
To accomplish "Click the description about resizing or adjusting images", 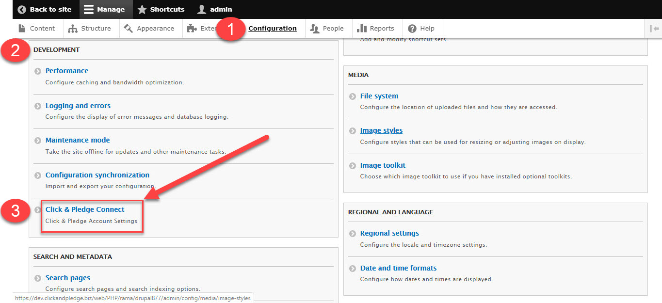I will 473,142.
